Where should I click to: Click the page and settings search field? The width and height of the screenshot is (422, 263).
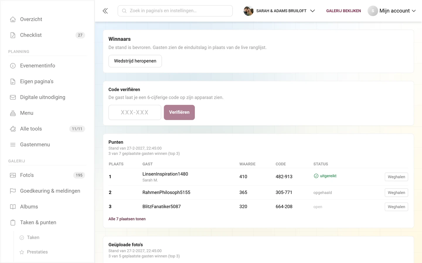point(175,11)
